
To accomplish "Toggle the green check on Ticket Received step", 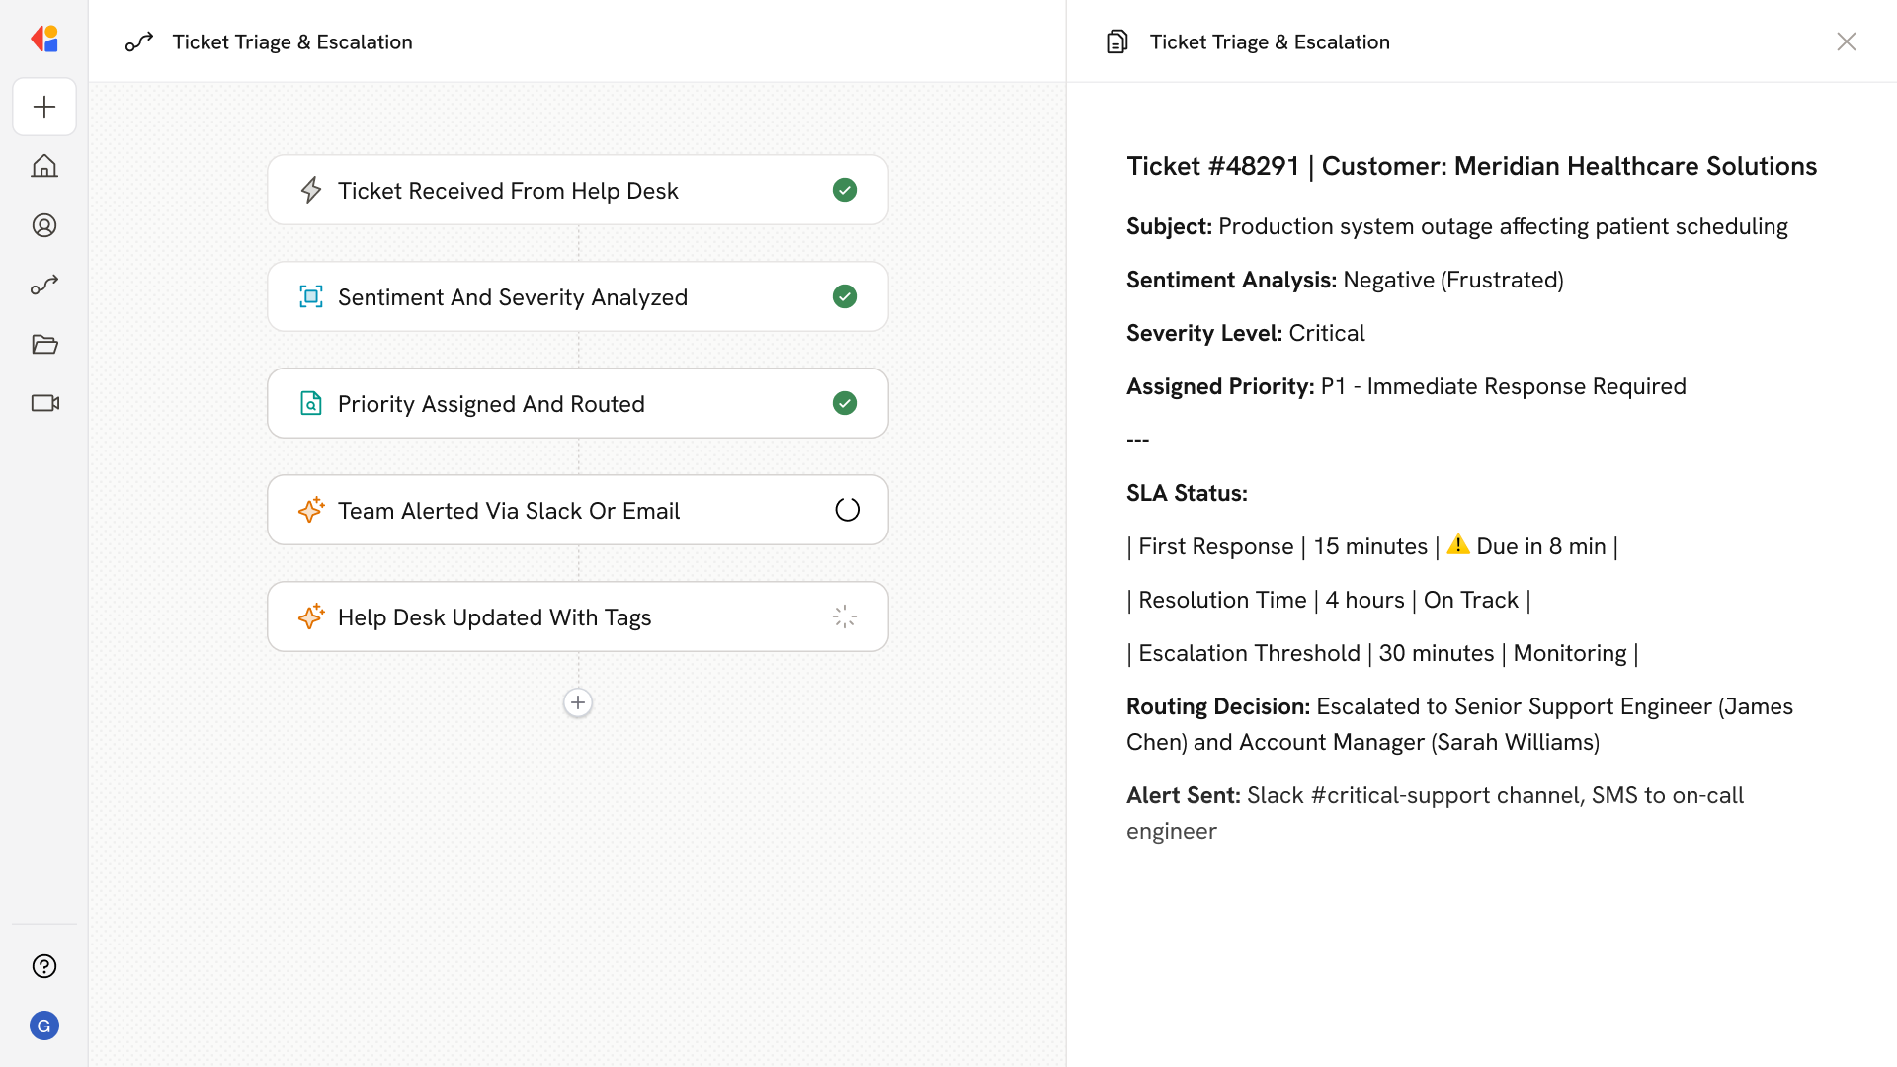I will [x=845, y=190].
